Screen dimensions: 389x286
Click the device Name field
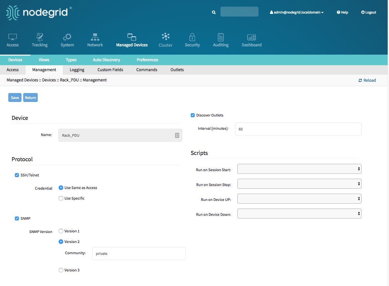pos(120,135)
